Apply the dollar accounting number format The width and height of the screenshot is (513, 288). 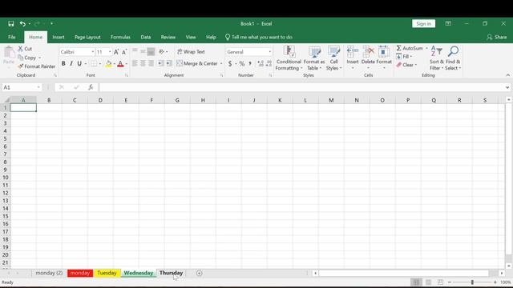click(x=230, y=64)
